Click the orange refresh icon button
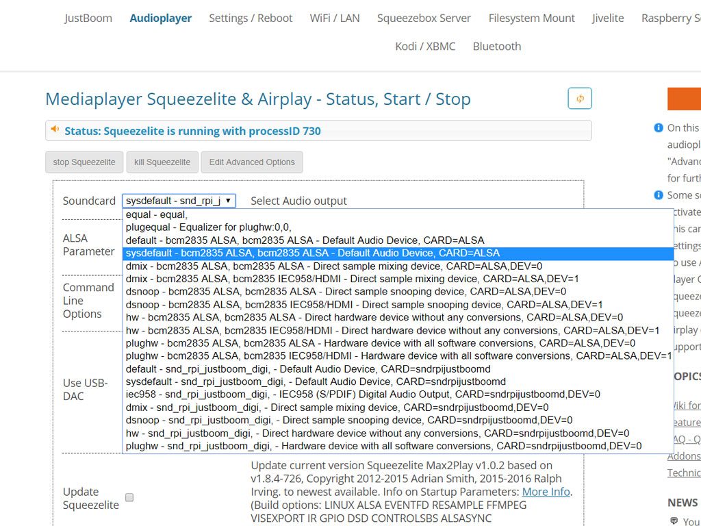Viewport: 701px width, 526px height. click(580, 99)
